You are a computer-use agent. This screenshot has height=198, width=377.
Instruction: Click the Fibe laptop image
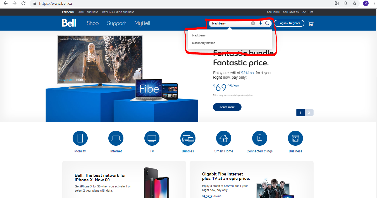[149, 90]
